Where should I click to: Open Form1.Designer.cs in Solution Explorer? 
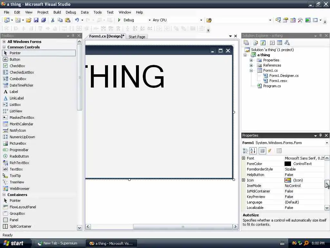284,76
